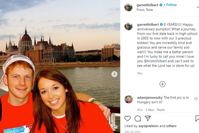Open the comment speech bubble icon
Image resolution: width=199 pixels, height=133 pixels.
(138, 119)
